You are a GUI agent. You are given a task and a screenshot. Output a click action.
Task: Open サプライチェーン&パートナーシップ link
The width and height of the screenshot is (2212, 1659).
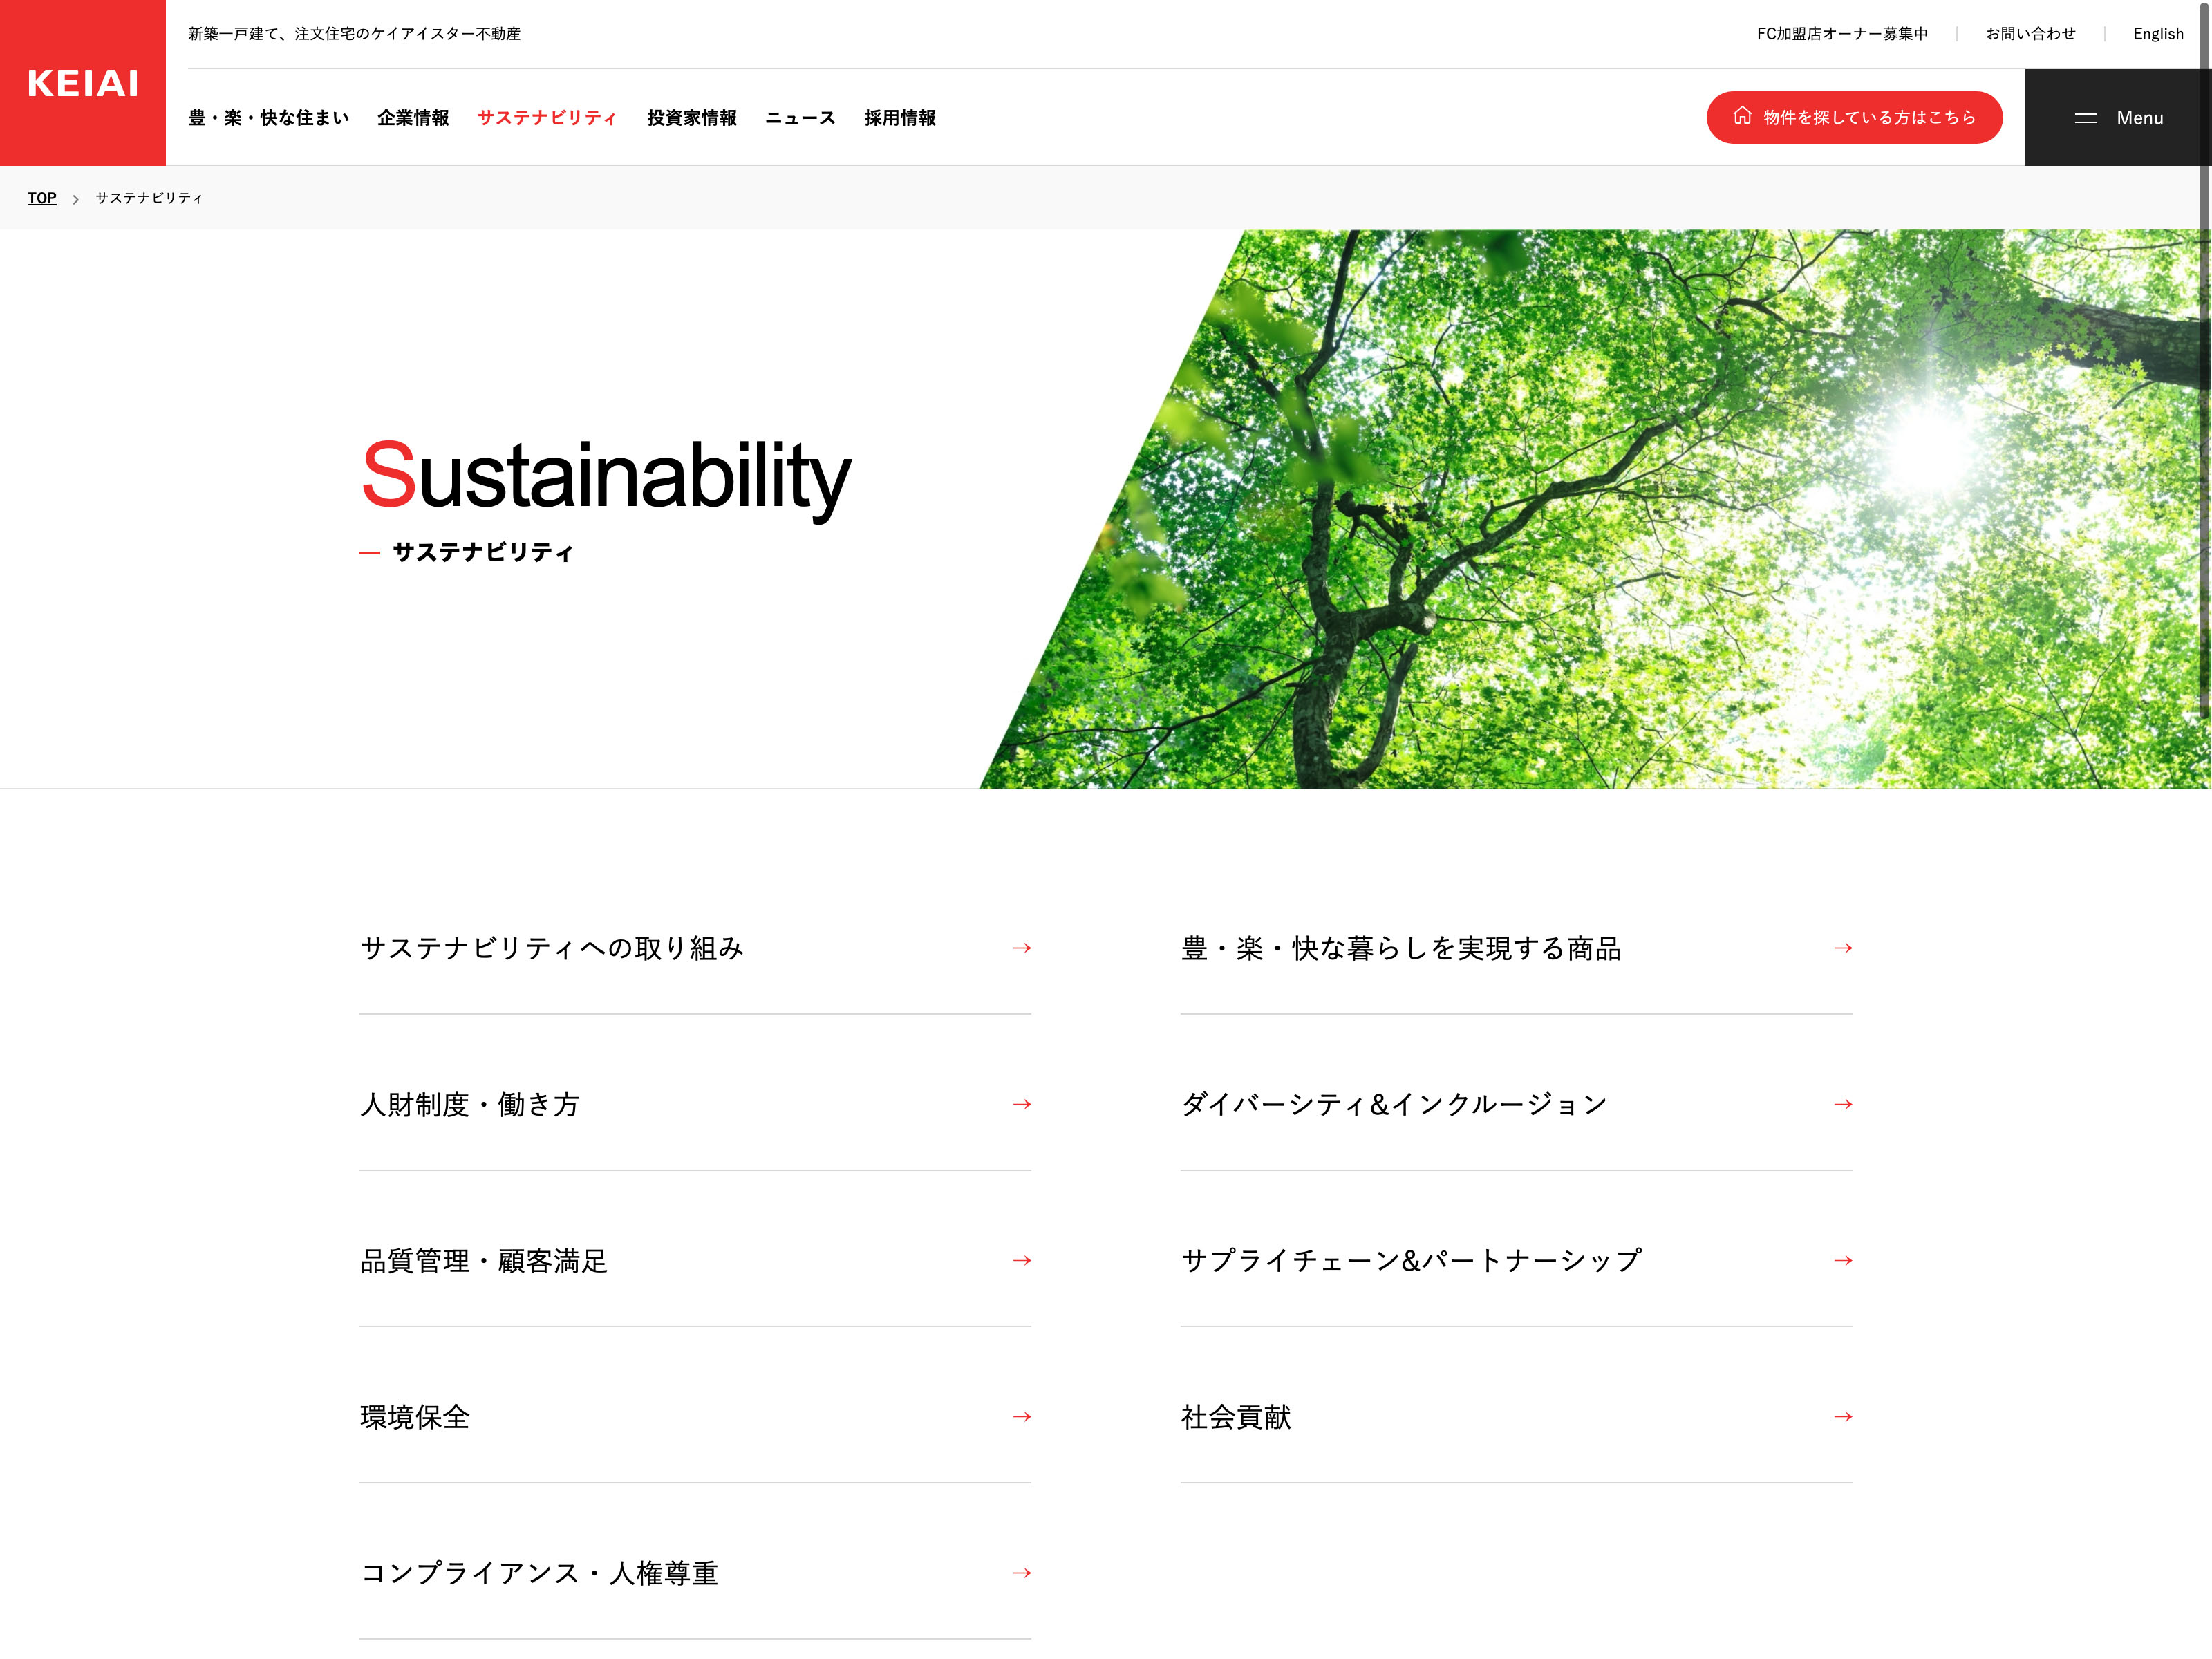click(1411, 1260)
